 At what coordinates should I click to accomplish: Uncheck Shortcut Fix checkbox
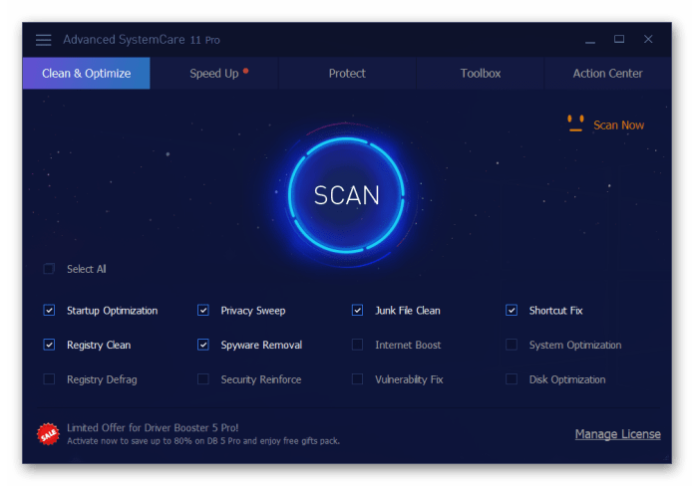(512, 310)
